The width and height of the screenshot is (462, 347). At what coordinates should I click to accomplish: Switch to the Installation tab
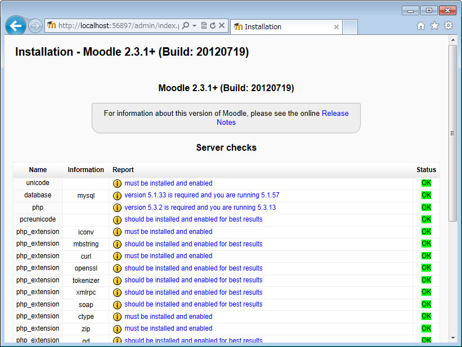pyautogui.click(x=281, y=26)
